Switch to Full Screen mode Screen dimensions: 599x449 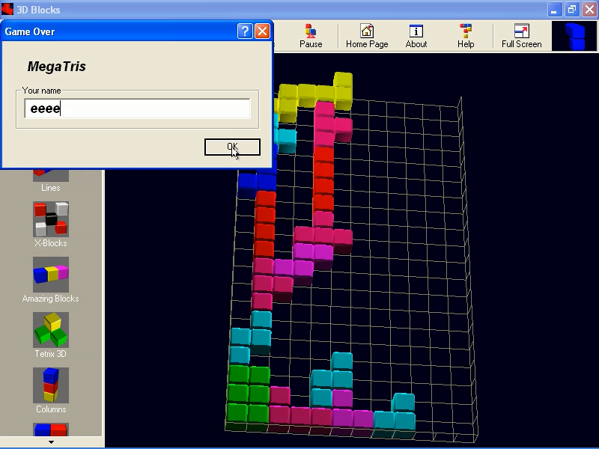[521, 35]
